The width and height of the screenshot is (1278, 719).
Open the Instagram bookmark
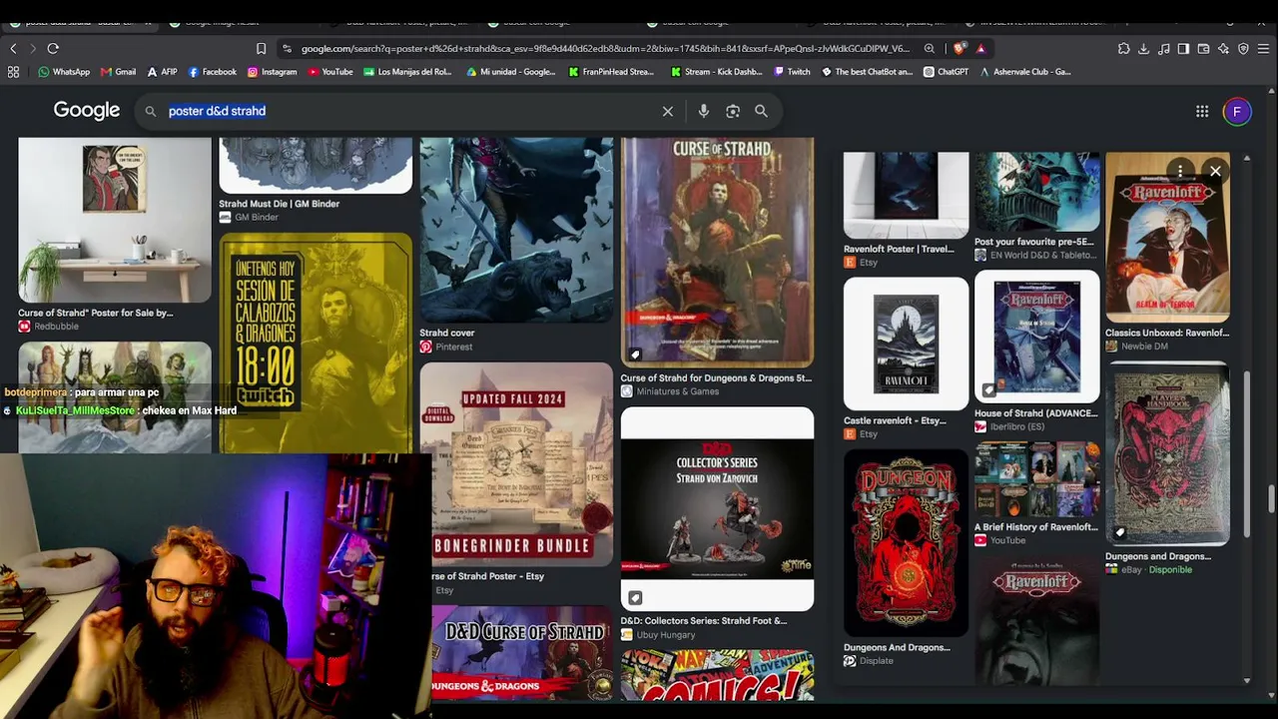[272, 72]
